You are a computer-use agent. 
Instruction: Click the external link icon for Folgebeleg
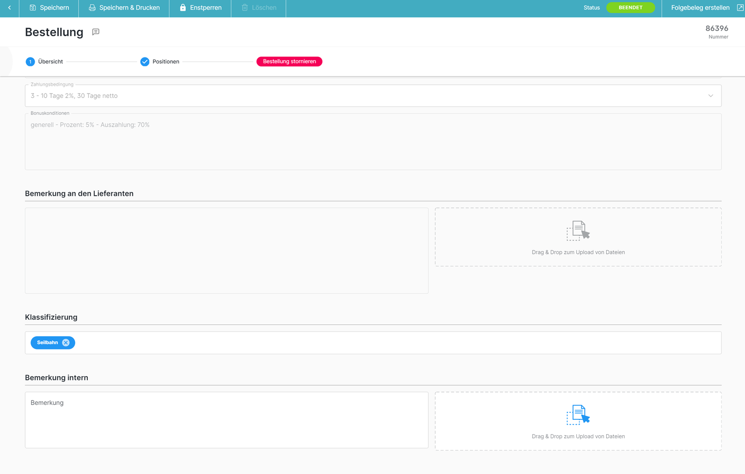[x=740, y=8]
